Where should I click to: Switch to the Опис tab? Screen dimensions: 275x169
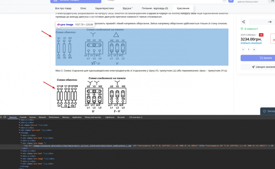pos(83,8)
